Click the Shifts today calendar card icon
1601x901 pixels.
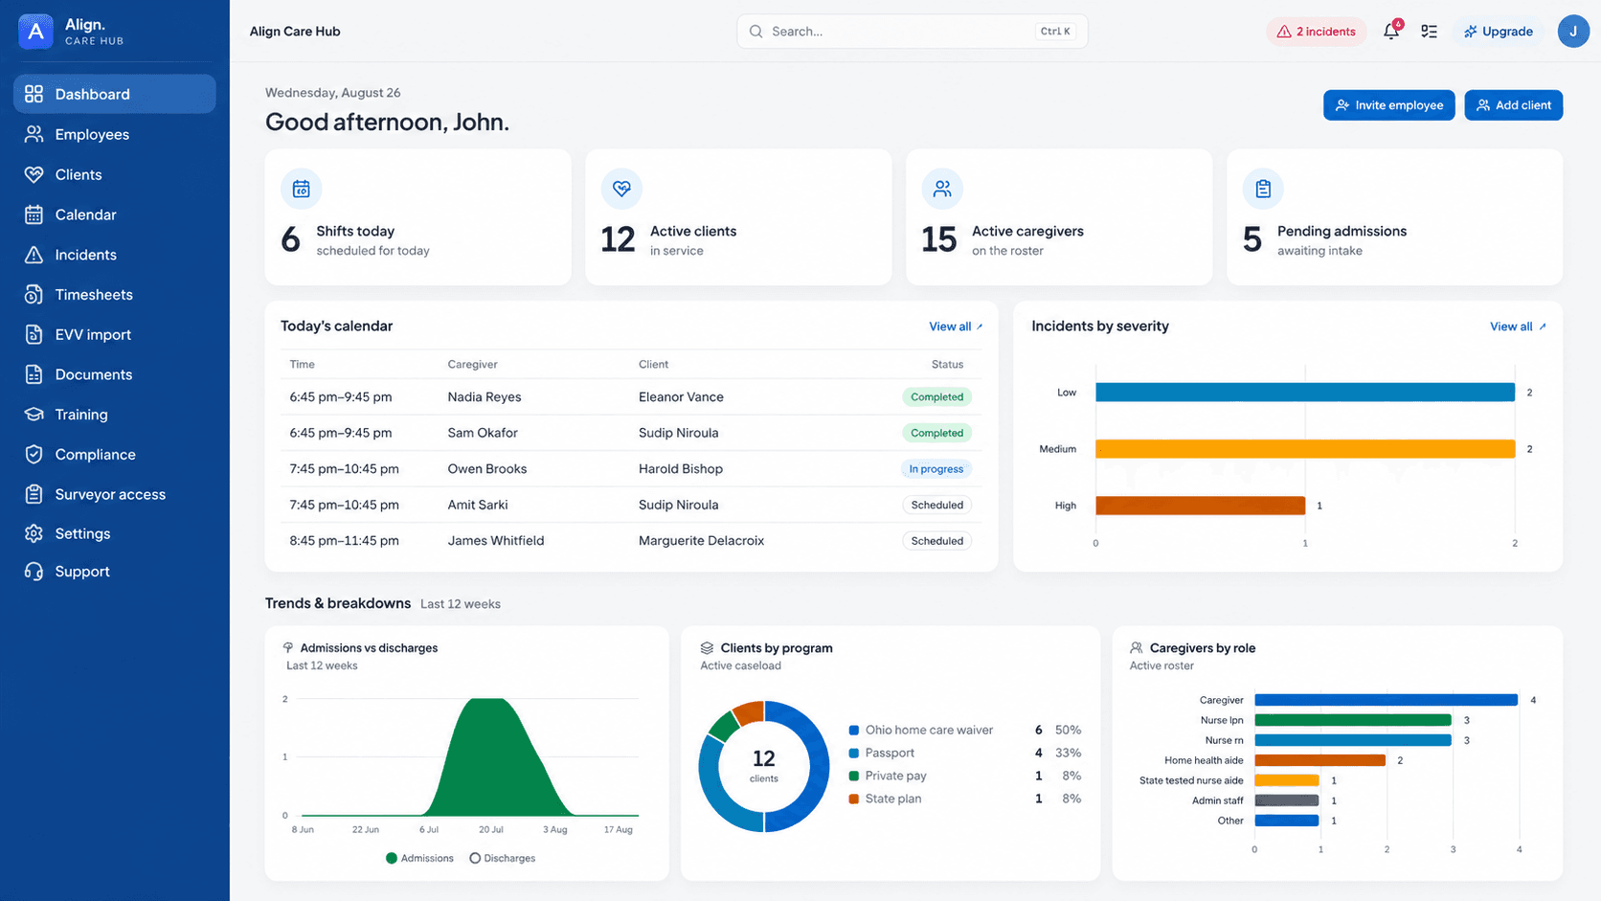point(301,189)
